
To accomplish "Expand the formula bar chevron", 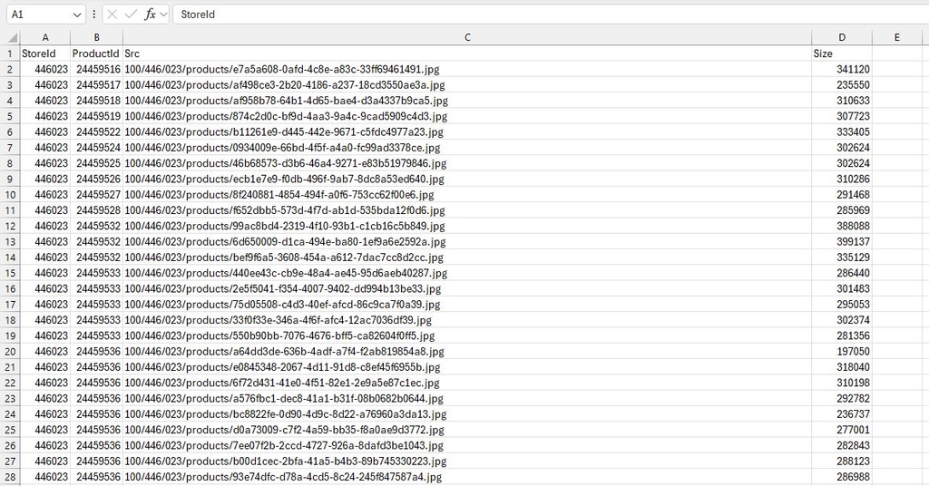I will [x=163, y=15].
